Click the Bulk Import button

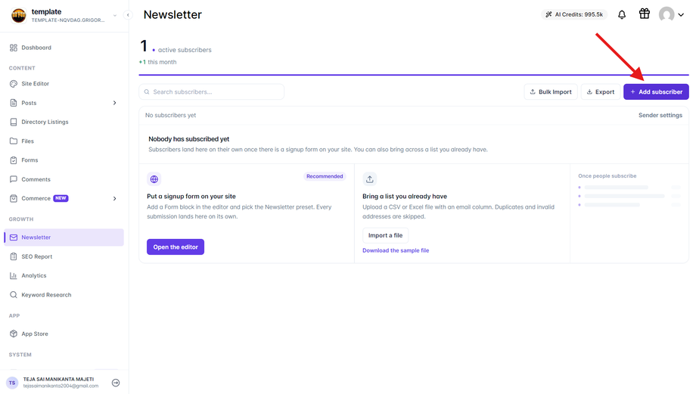point(551,92)
